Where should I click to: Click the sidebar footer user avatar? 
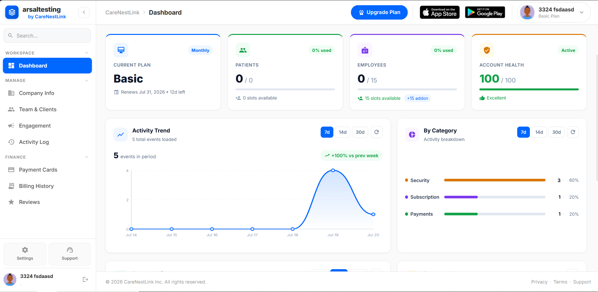pos(10,280)
